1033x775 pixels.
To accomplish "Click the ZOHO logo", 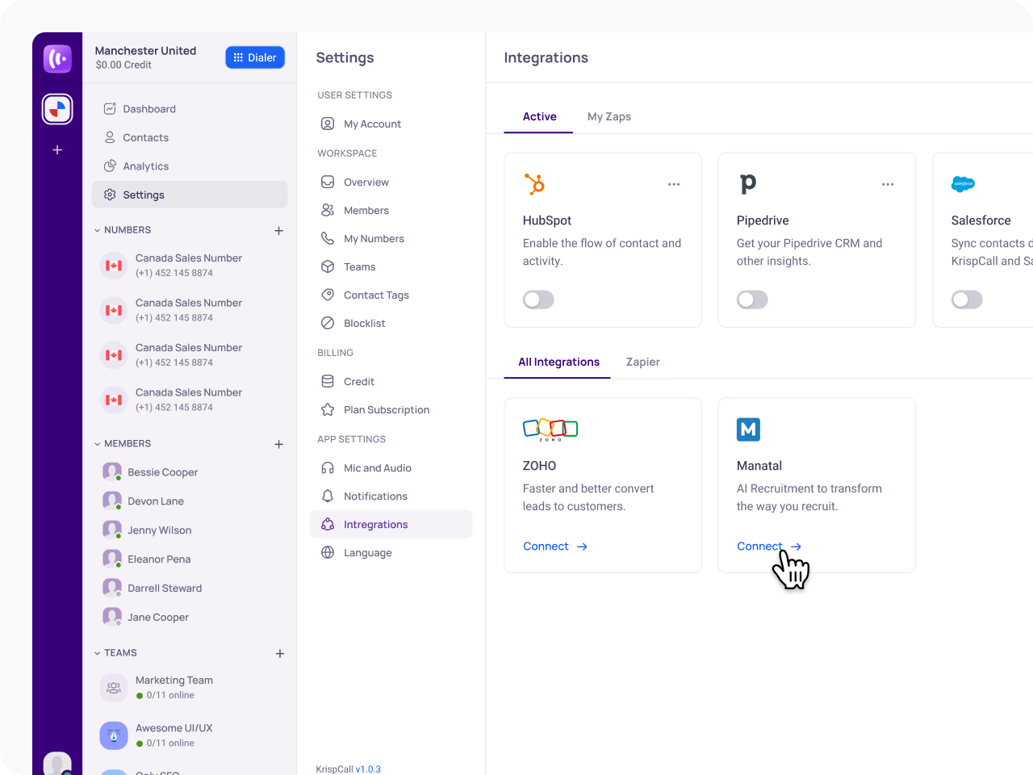I will point(550,429).
